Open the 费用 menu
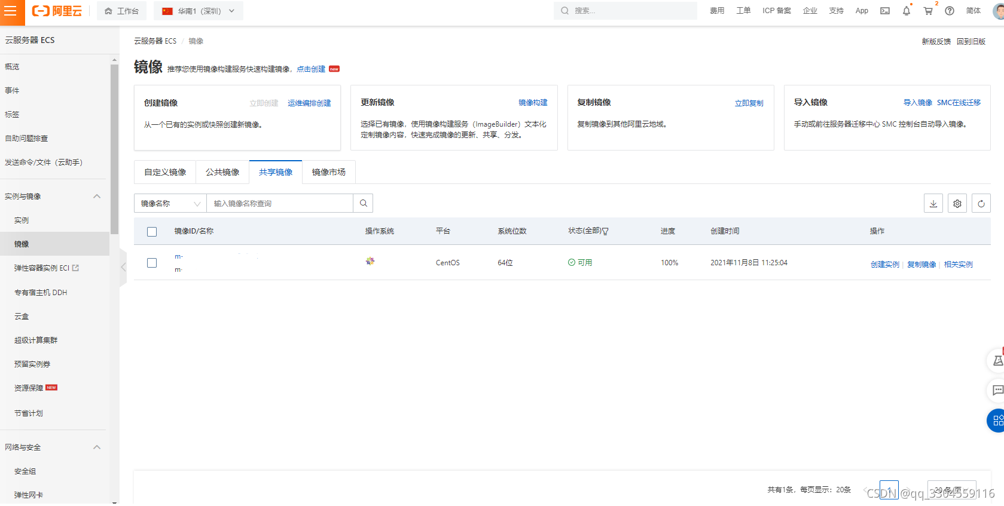1004x506 pixels. (717, 11)
